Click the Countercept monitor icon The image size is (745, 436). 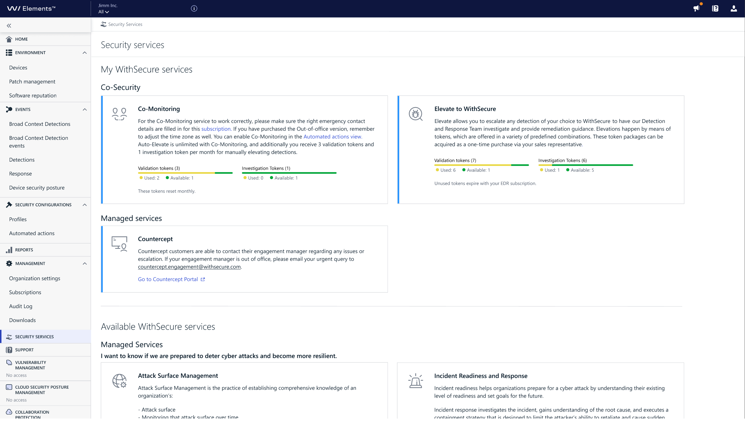[x=119, y=244]
